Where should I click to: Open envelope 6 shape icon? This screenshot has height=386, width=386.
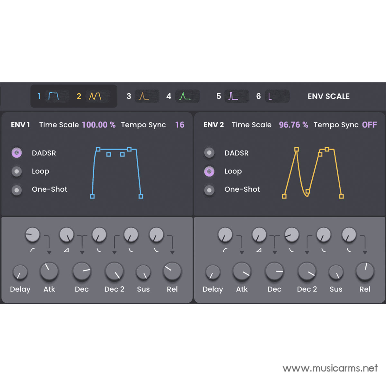tap(270, 96)
